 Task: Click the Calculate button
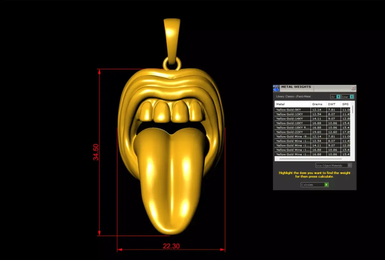(315, 185)
